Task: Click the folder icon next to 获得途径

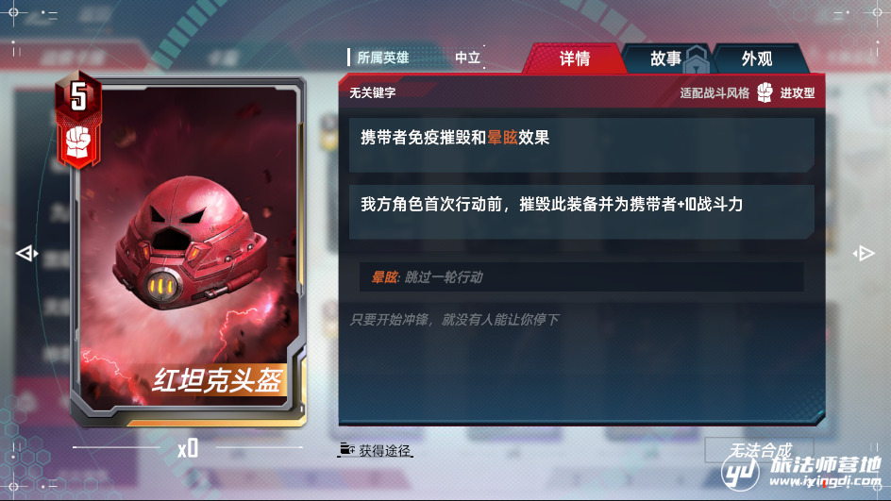Action: pos(346,450)
